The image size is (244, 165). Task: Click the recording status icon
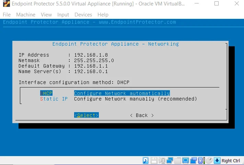click(x=194, y=161)
